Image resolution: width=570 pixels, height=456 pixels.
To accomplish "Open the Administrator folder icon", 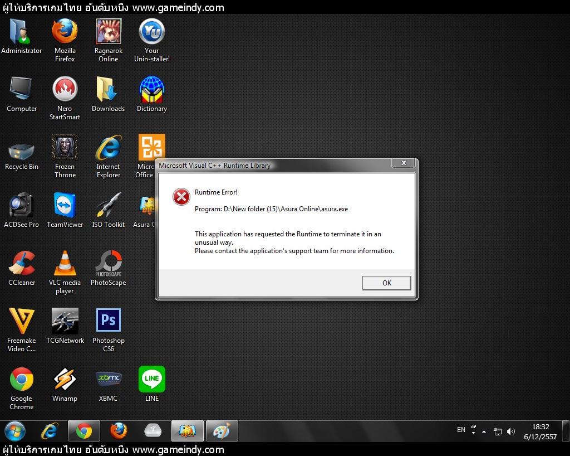I will pyautogui.click(x=21, y=36).
